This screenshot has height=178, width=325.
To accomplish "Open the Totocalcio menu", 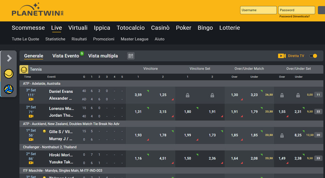I will [x=131, y=28].
